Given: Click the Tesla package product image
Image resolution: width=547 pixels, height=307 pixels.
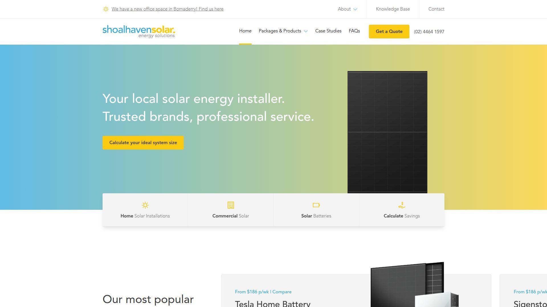Looking at the screenshot, I should tap(415, 285).
